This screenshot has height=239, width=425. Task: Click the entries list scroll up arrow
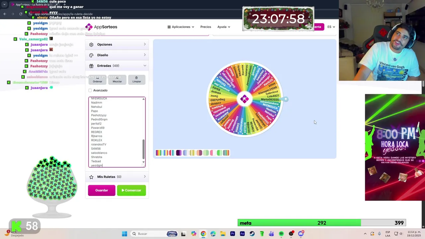pos(143,99)
